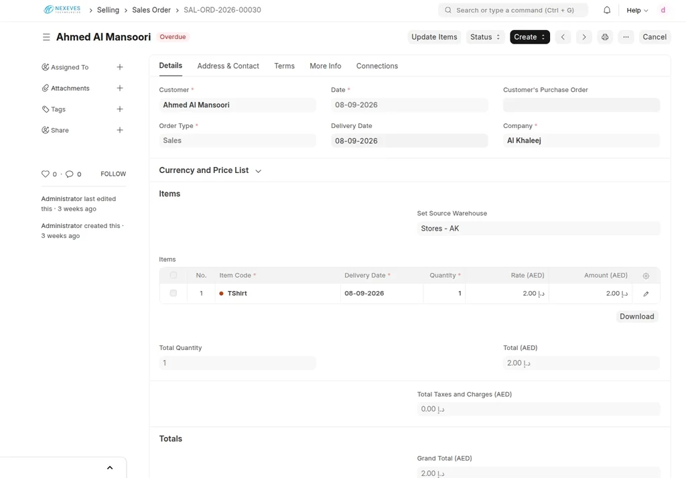Screen dimensions: 686x478
Task: Click the TShirt item code cell
Action: (277, 293)
